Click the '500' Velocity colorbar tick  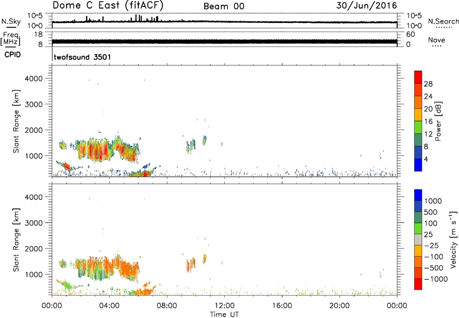[x=431, y=212]
